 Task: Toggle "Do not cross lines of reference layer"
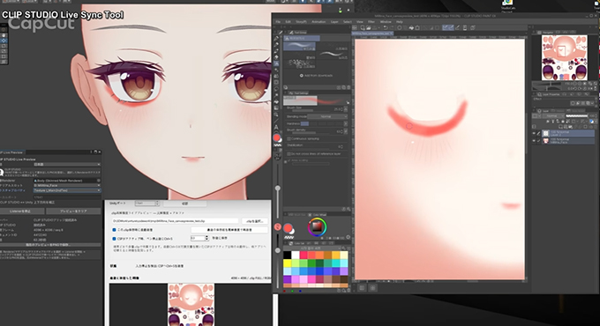289,153
